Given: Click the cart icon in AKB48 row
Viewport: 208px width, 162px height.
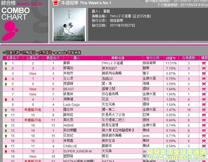Looking at the screenshot, I should click(x=204, y=125).
